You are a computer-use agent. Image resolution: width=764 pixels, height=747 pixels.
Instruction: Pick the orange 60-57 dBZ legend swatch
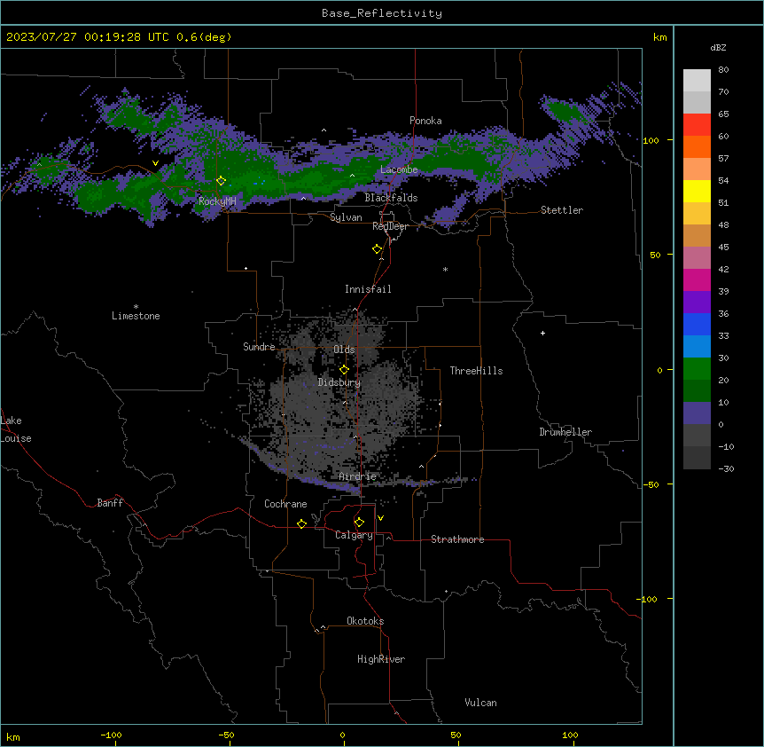coord(697,146)
